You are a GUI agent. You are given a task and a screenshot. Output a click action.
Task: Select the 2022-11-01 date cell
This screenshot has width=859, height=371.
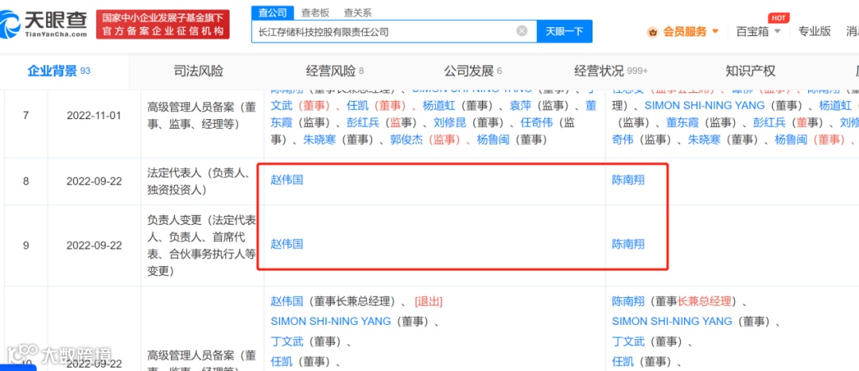[x=94, y=116]
